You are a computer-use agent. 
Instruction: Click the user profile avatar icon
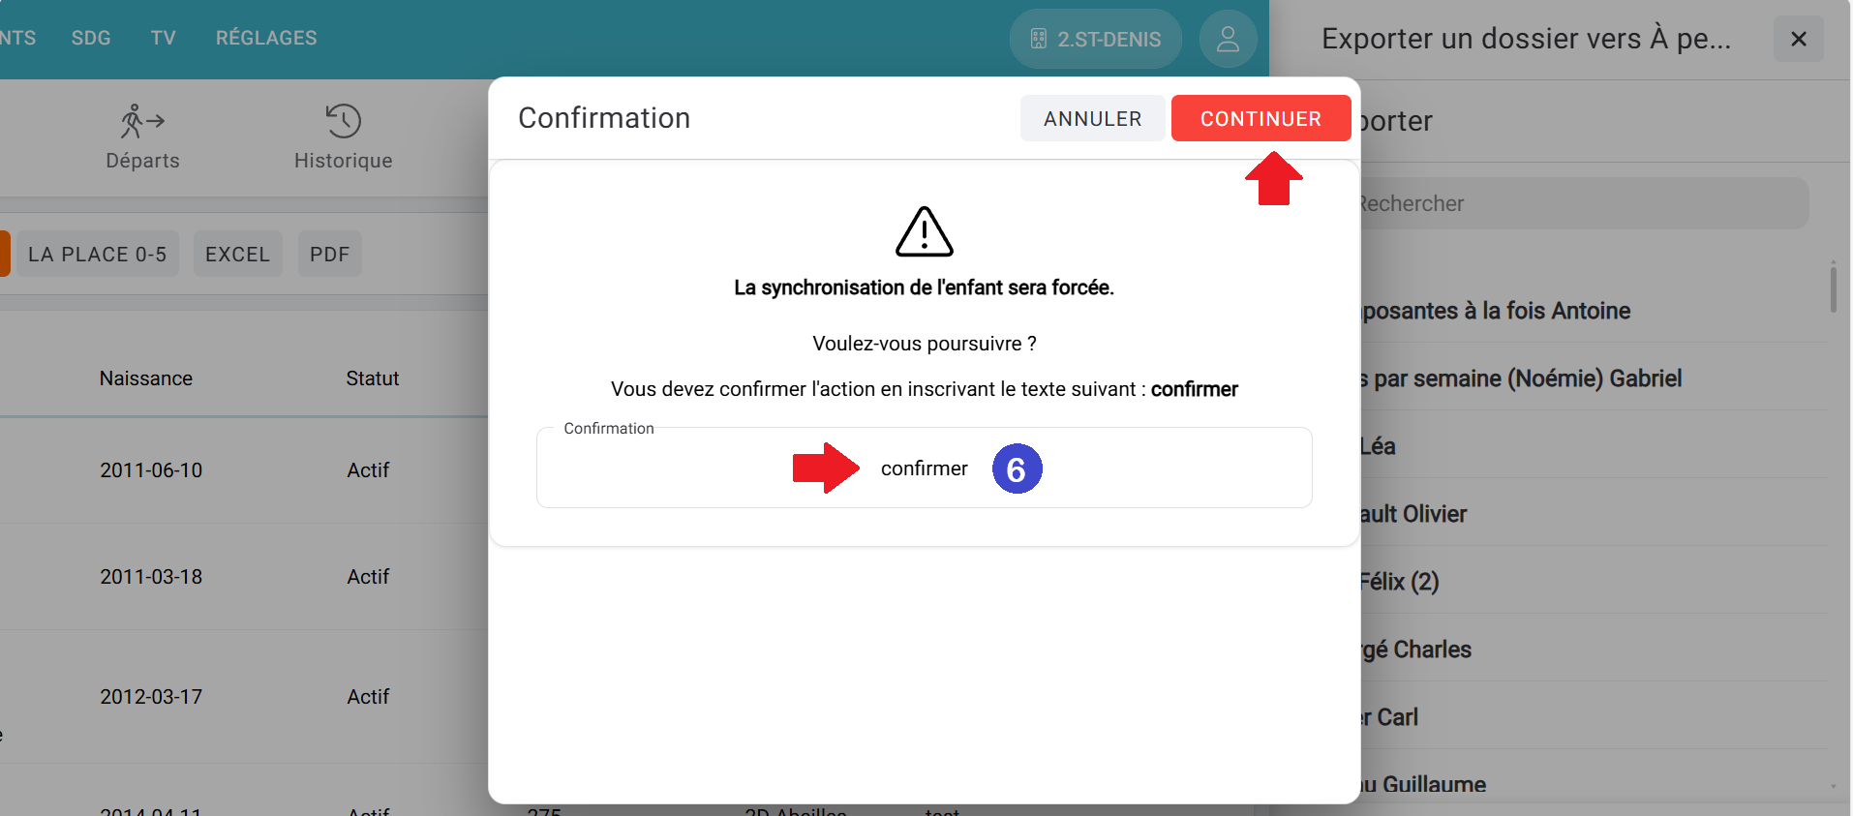1228,39
